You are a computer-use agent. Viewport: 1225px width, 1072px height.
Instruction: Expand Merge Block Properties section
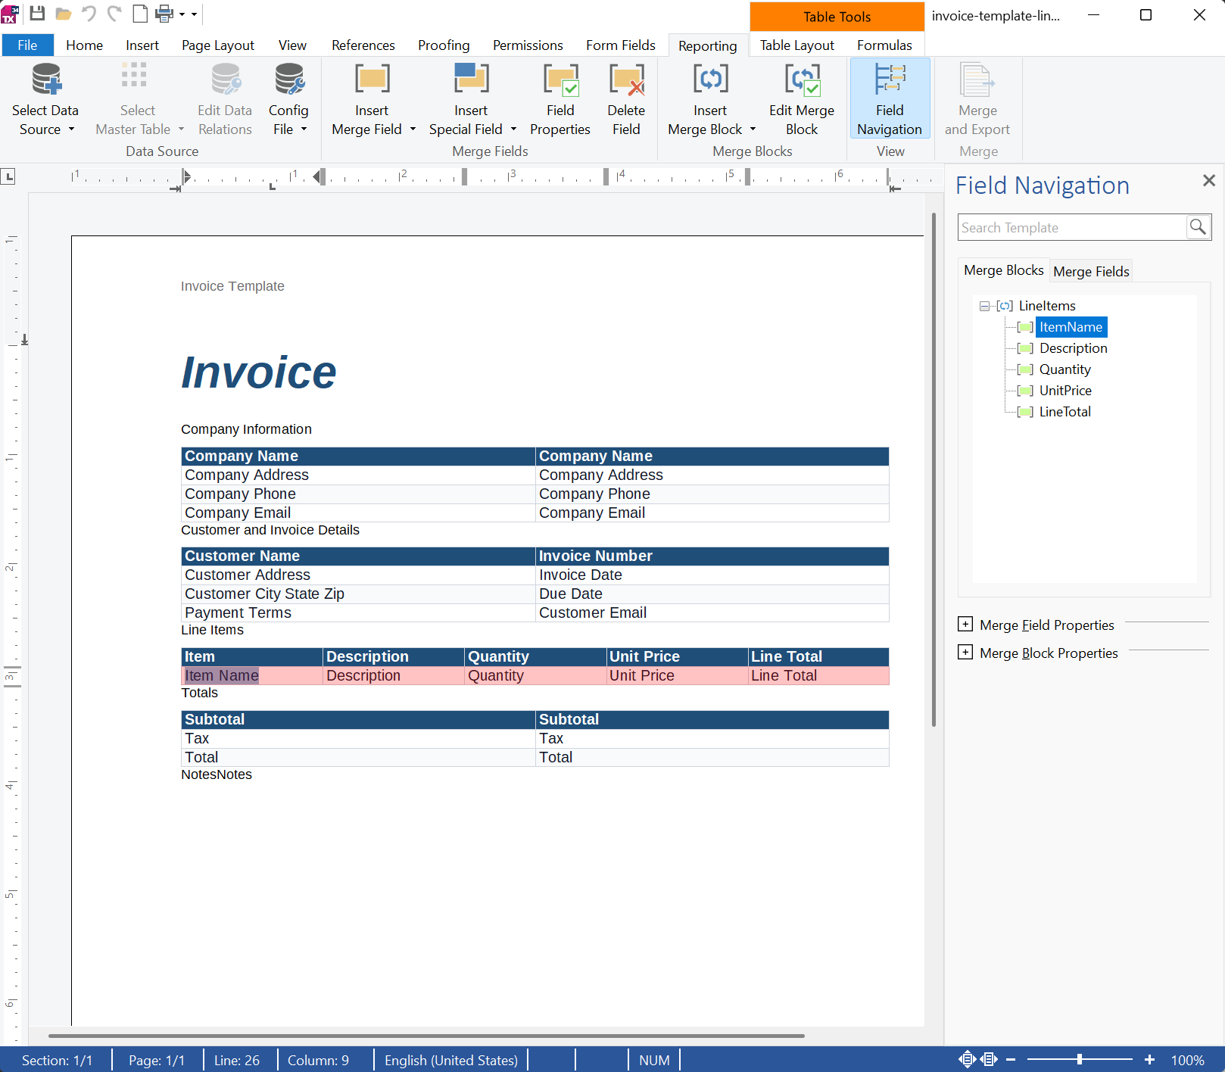[965, 652]
